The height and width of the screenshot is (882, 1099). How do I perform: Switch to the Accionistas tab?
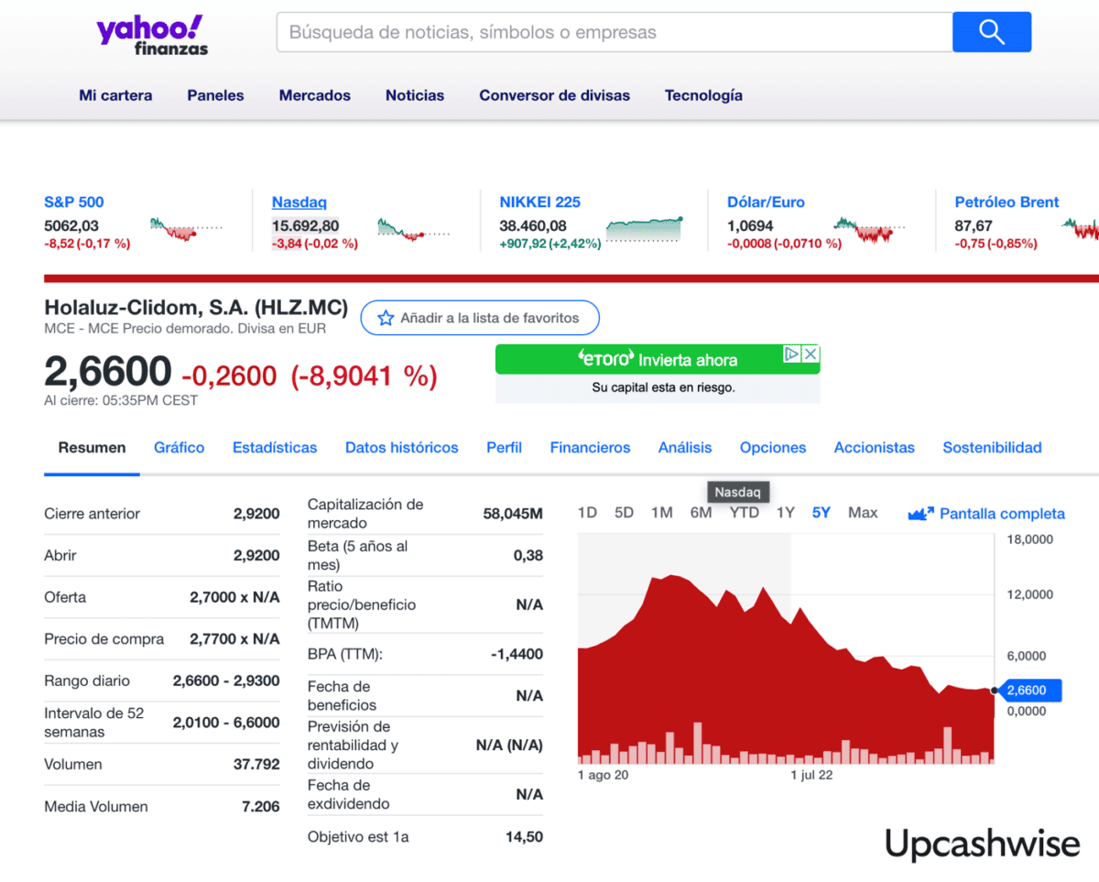click(875, 448)
